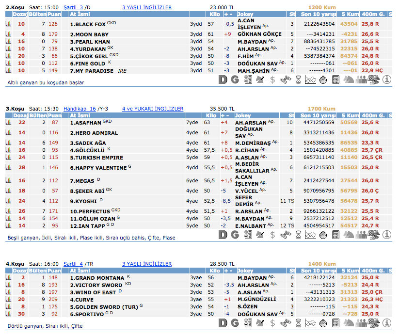The height and width of the screenshot is (336, 399).
Task: Click the Puan column header in race 2
Action: tap(54, 15)
